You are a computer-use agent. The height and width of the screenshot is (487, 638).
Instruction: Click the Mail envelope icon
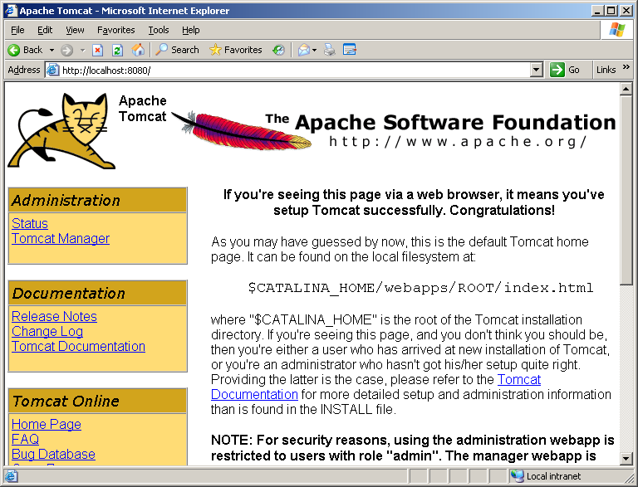click(303, 50)
